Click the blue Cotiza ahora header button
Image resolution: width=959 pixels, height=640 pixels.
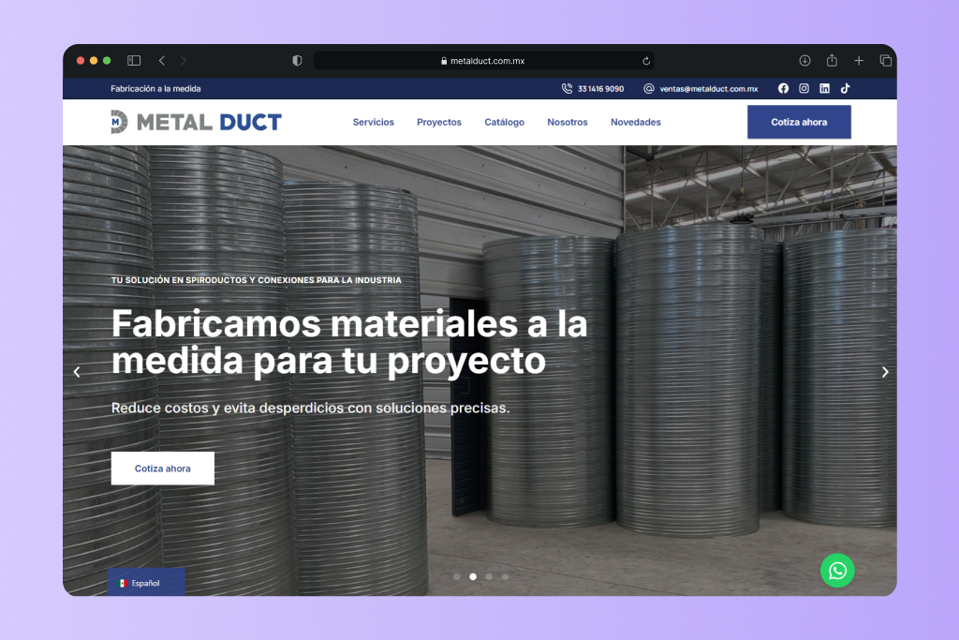pyautogui.click(x=799, y=123)
